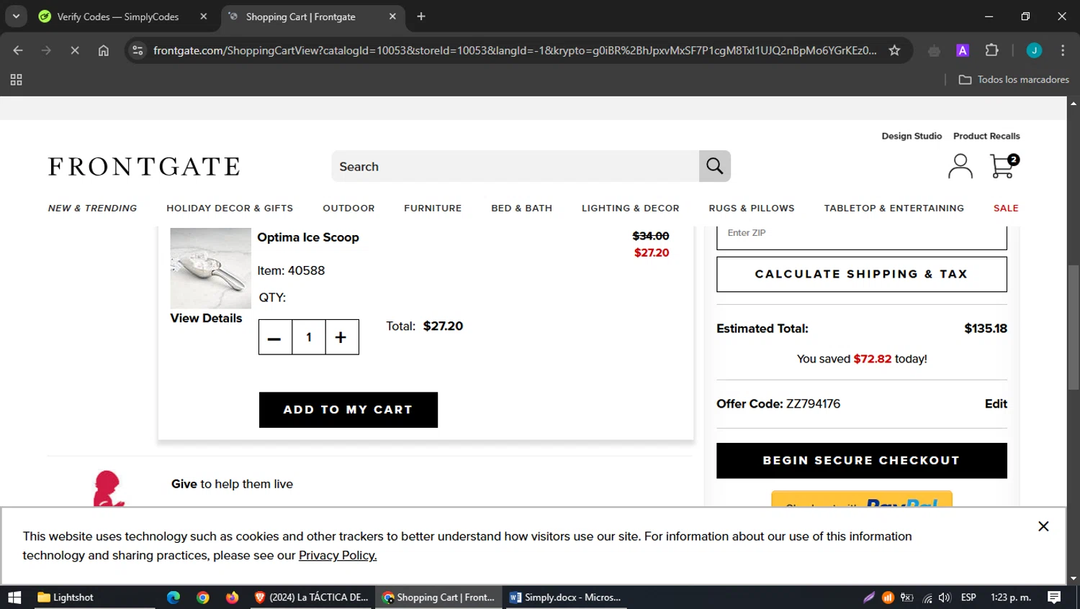Open Microsoft Edge from taskbar
The width and height of the screenshot is (1080, 609).
(x=174, y=597)
